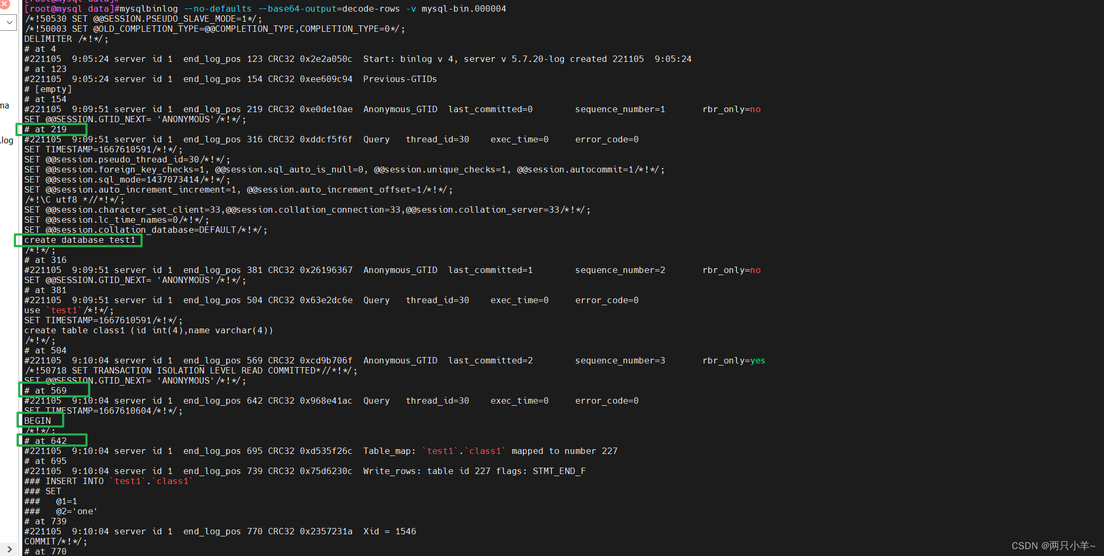The height and width of the screenshot is (556, 1104).
Task: Click the '# at 770' position line
Action: 46,552
